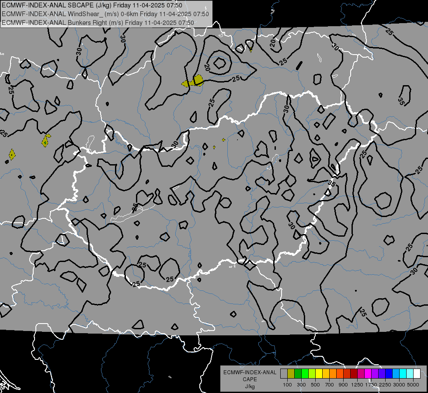Viewport: 428px width, 393px height.
Task: Select the WindShear 0-6km header line
Action: coord(105,14)
